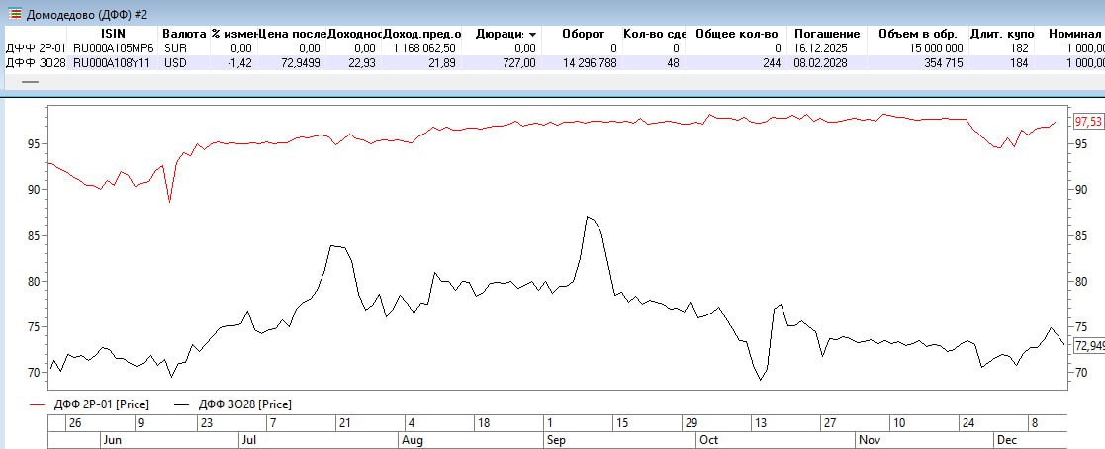Click the Jun month on the timeline
Viewport: 1105px width, 449px height.
pos(113,439)
